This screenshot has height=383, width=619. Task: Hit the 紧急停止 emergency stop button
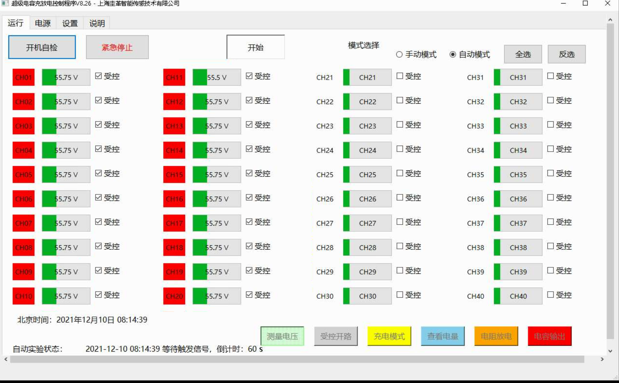coord(117,47)
